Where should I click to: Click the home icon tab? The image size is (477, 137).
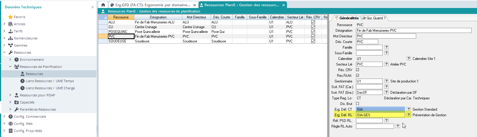pyautogui.click(x=103, y=5)
